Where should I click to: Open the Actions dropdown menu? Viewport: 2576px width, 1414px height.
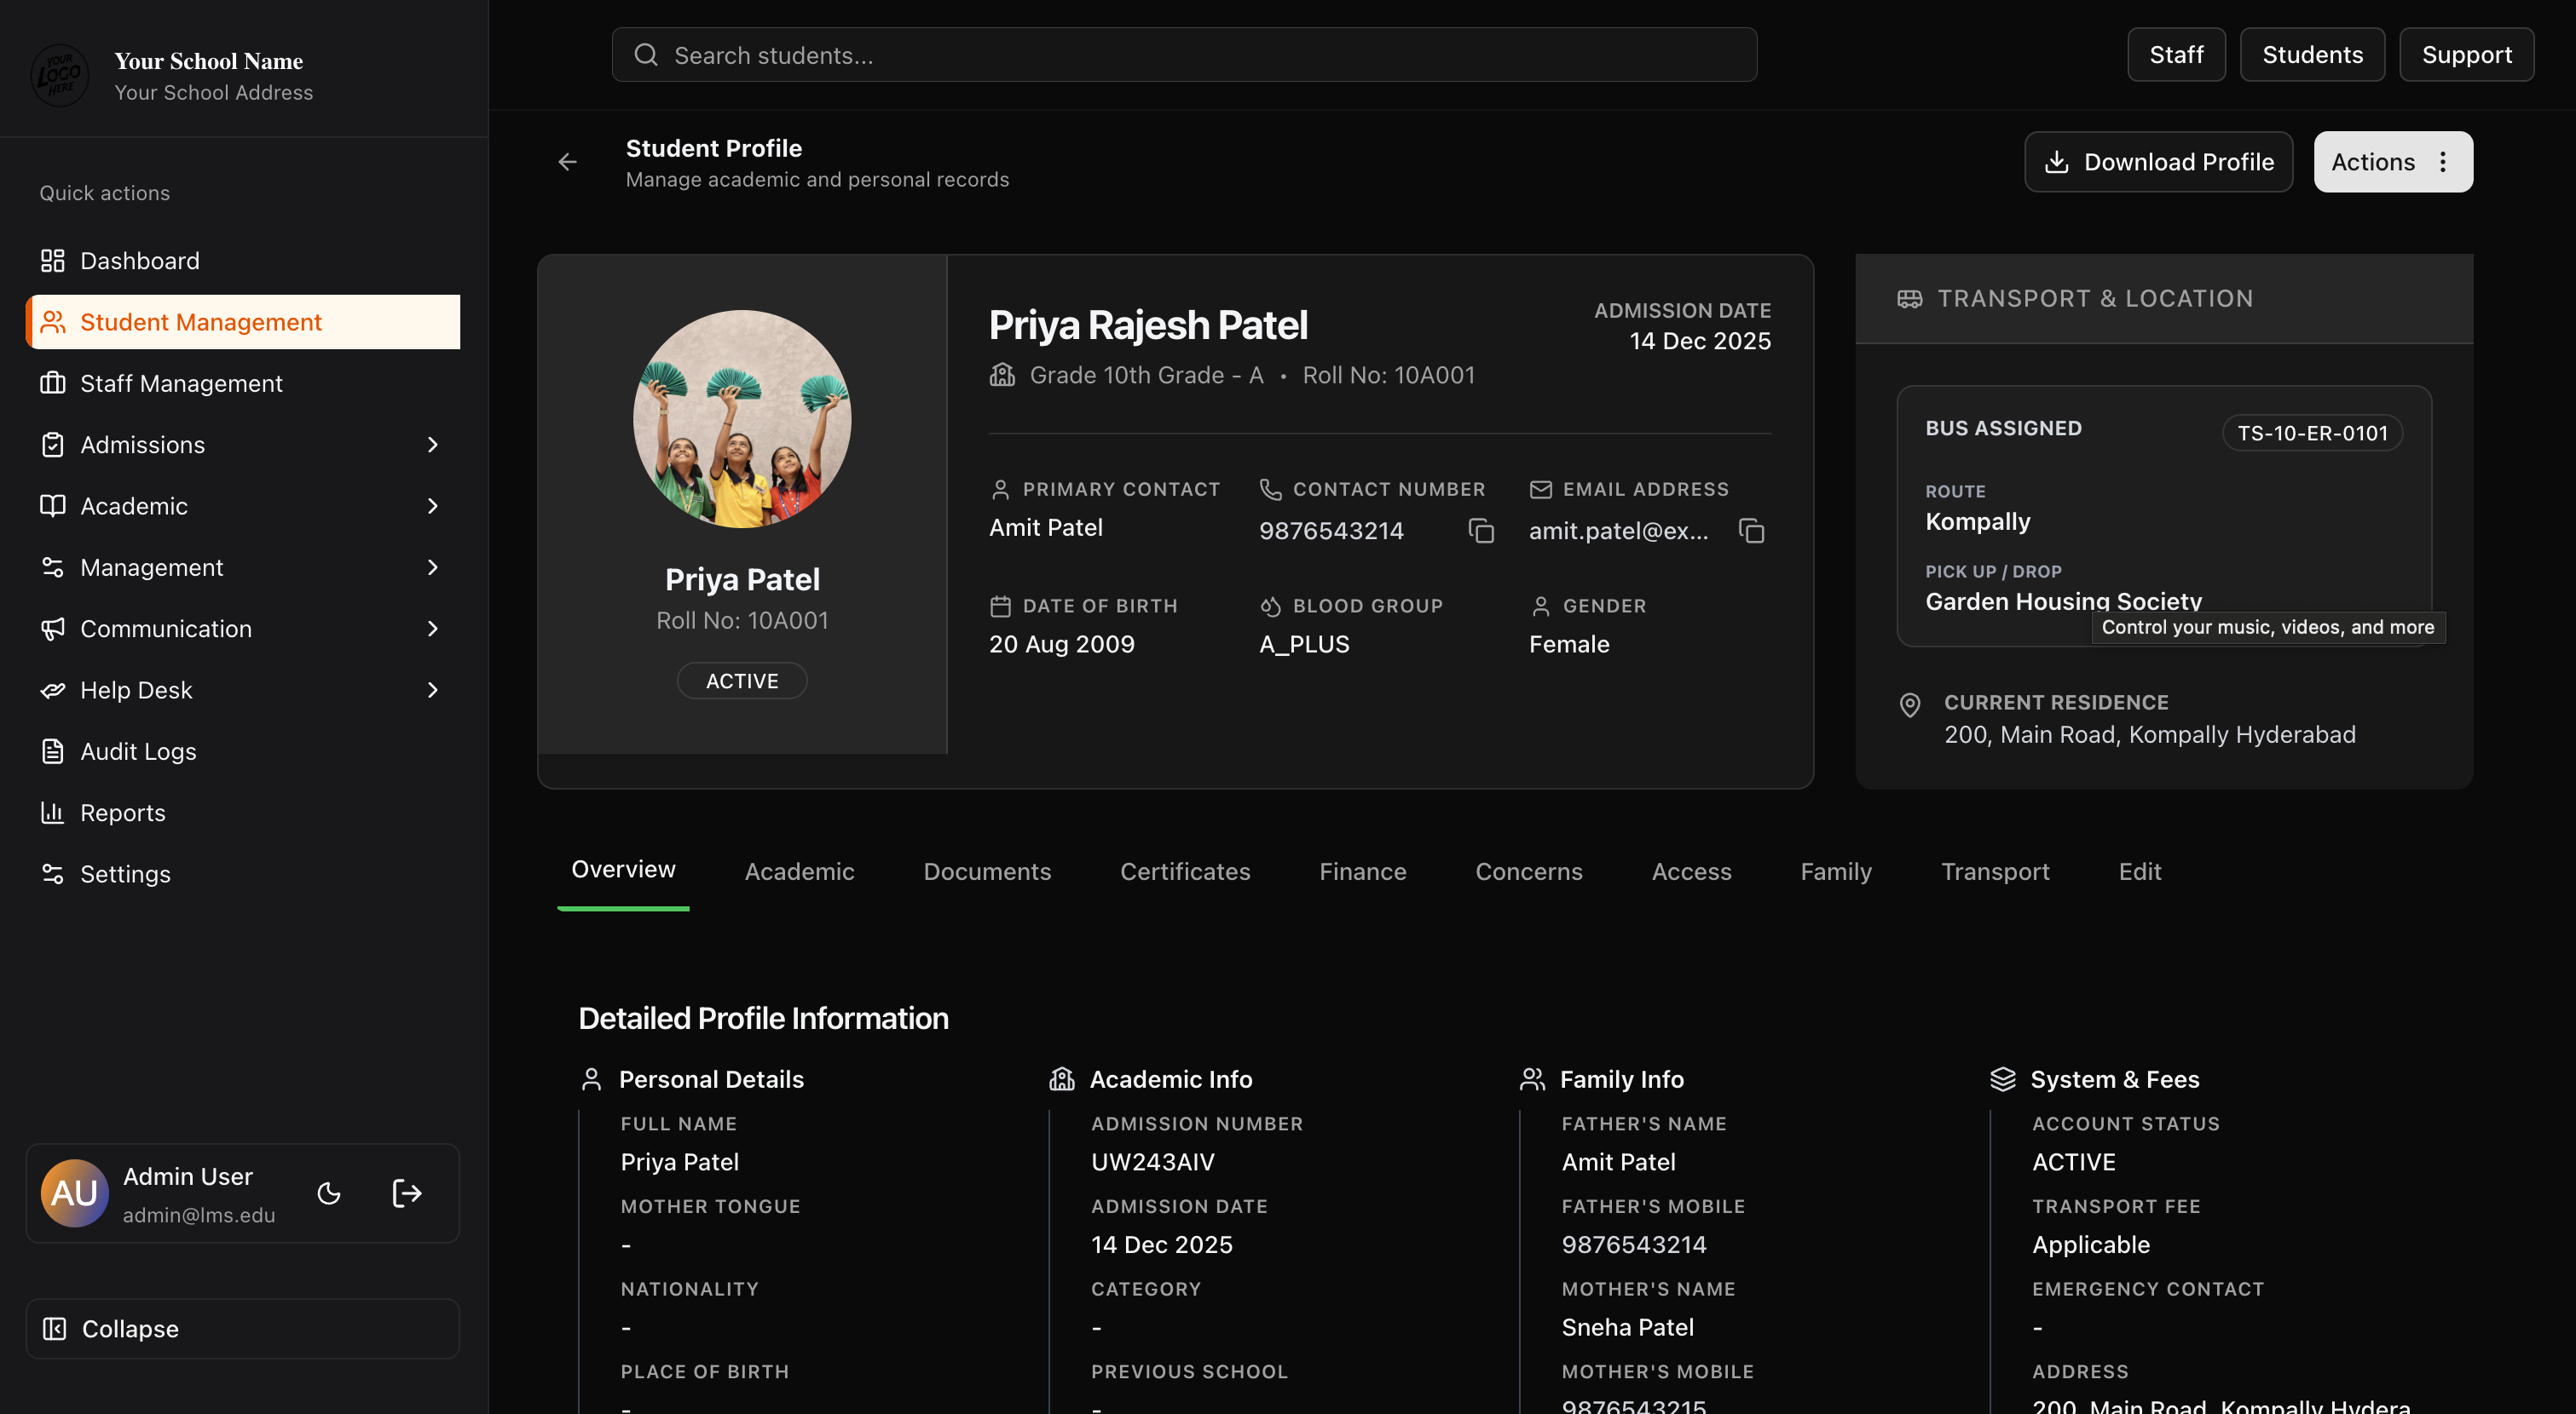click(2393, 162)
